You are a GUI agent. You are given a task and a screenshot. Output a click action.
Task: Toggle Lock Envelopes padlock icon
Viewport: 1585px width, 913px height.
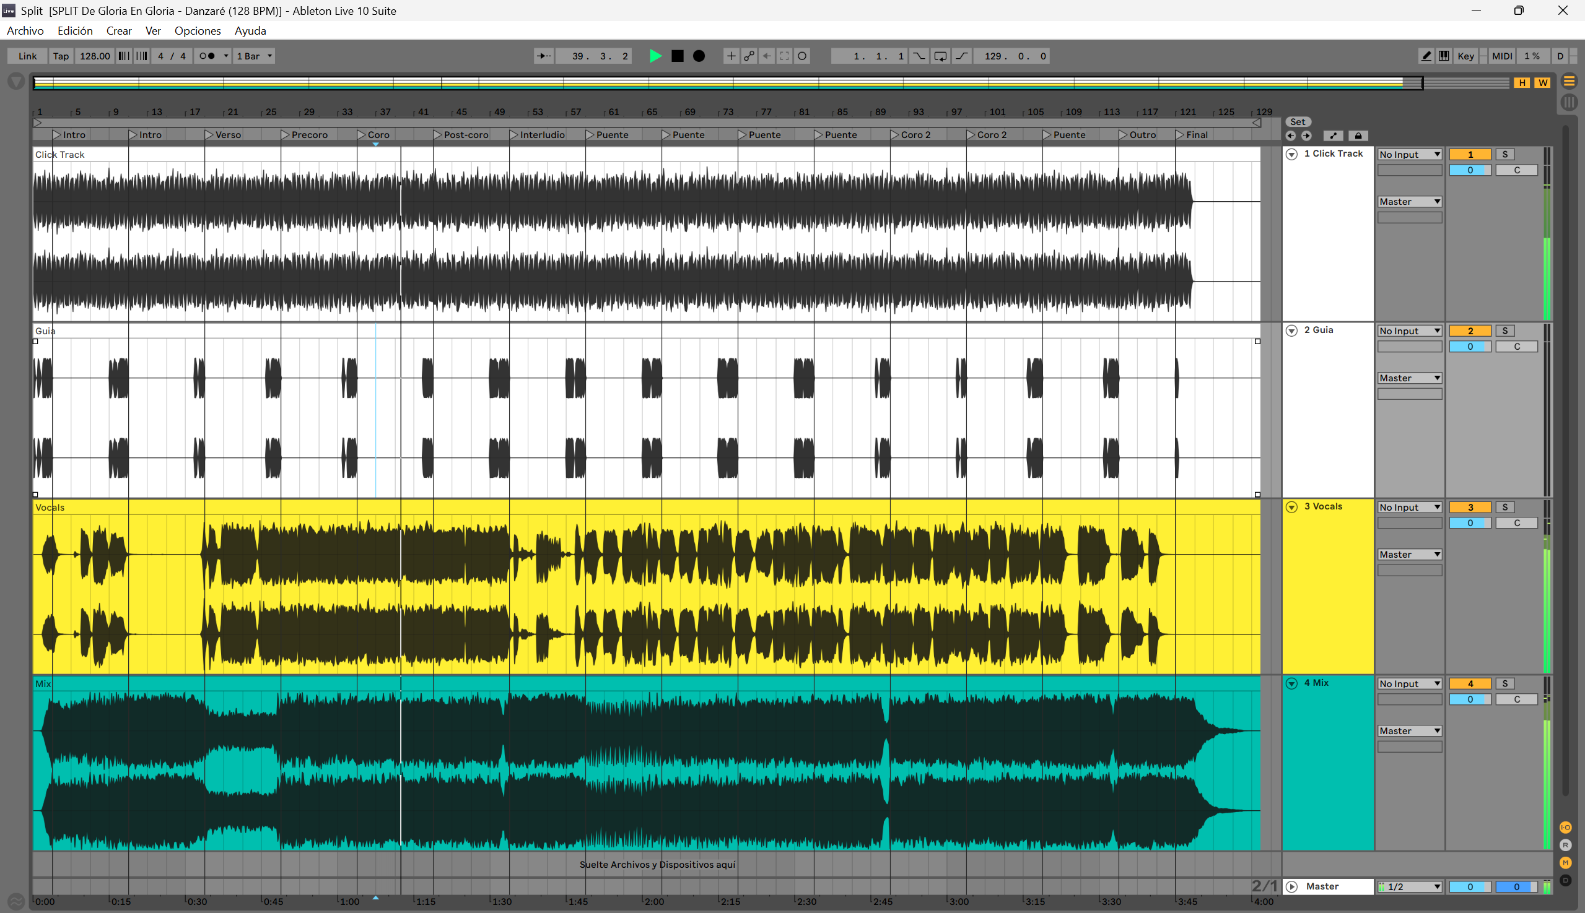pyautogui.click(x=1358, y=136)
